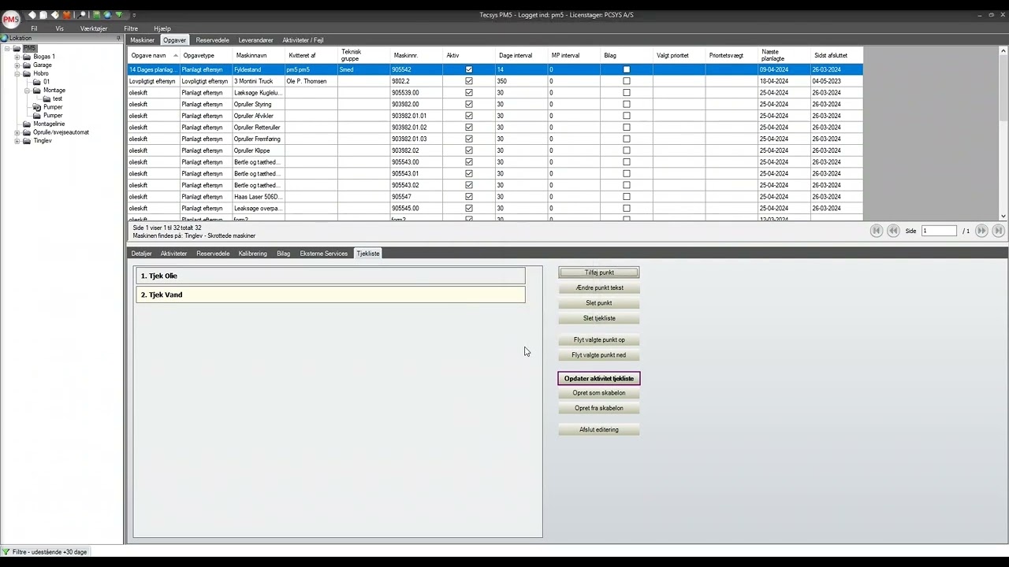Switch to the Maskiner tab
The image size is (1009, 567).
tap(143, 40)
